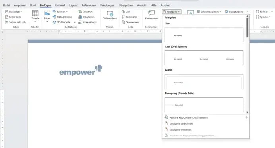Add a Kommentar
Image resolution: width=275 pixels, height=148 pixels.
click(151, 15)
